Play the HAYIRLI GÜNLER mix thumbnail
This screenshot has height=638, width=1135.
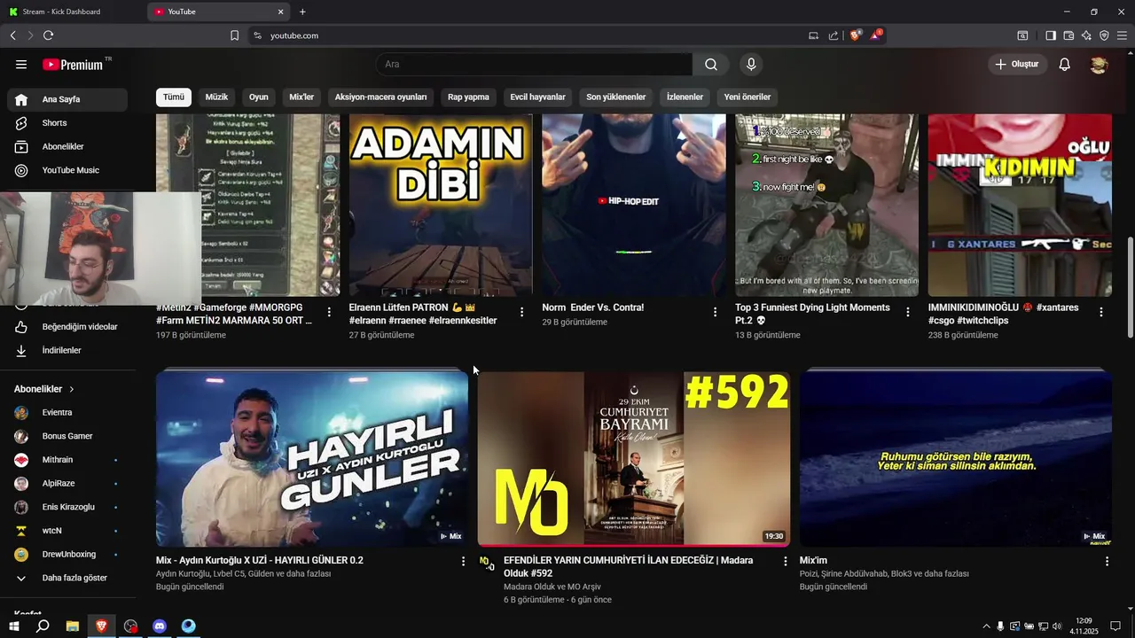tap(312, 458)
